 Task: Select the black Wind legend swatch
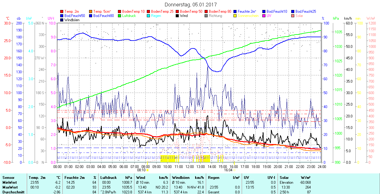point(178,16)
